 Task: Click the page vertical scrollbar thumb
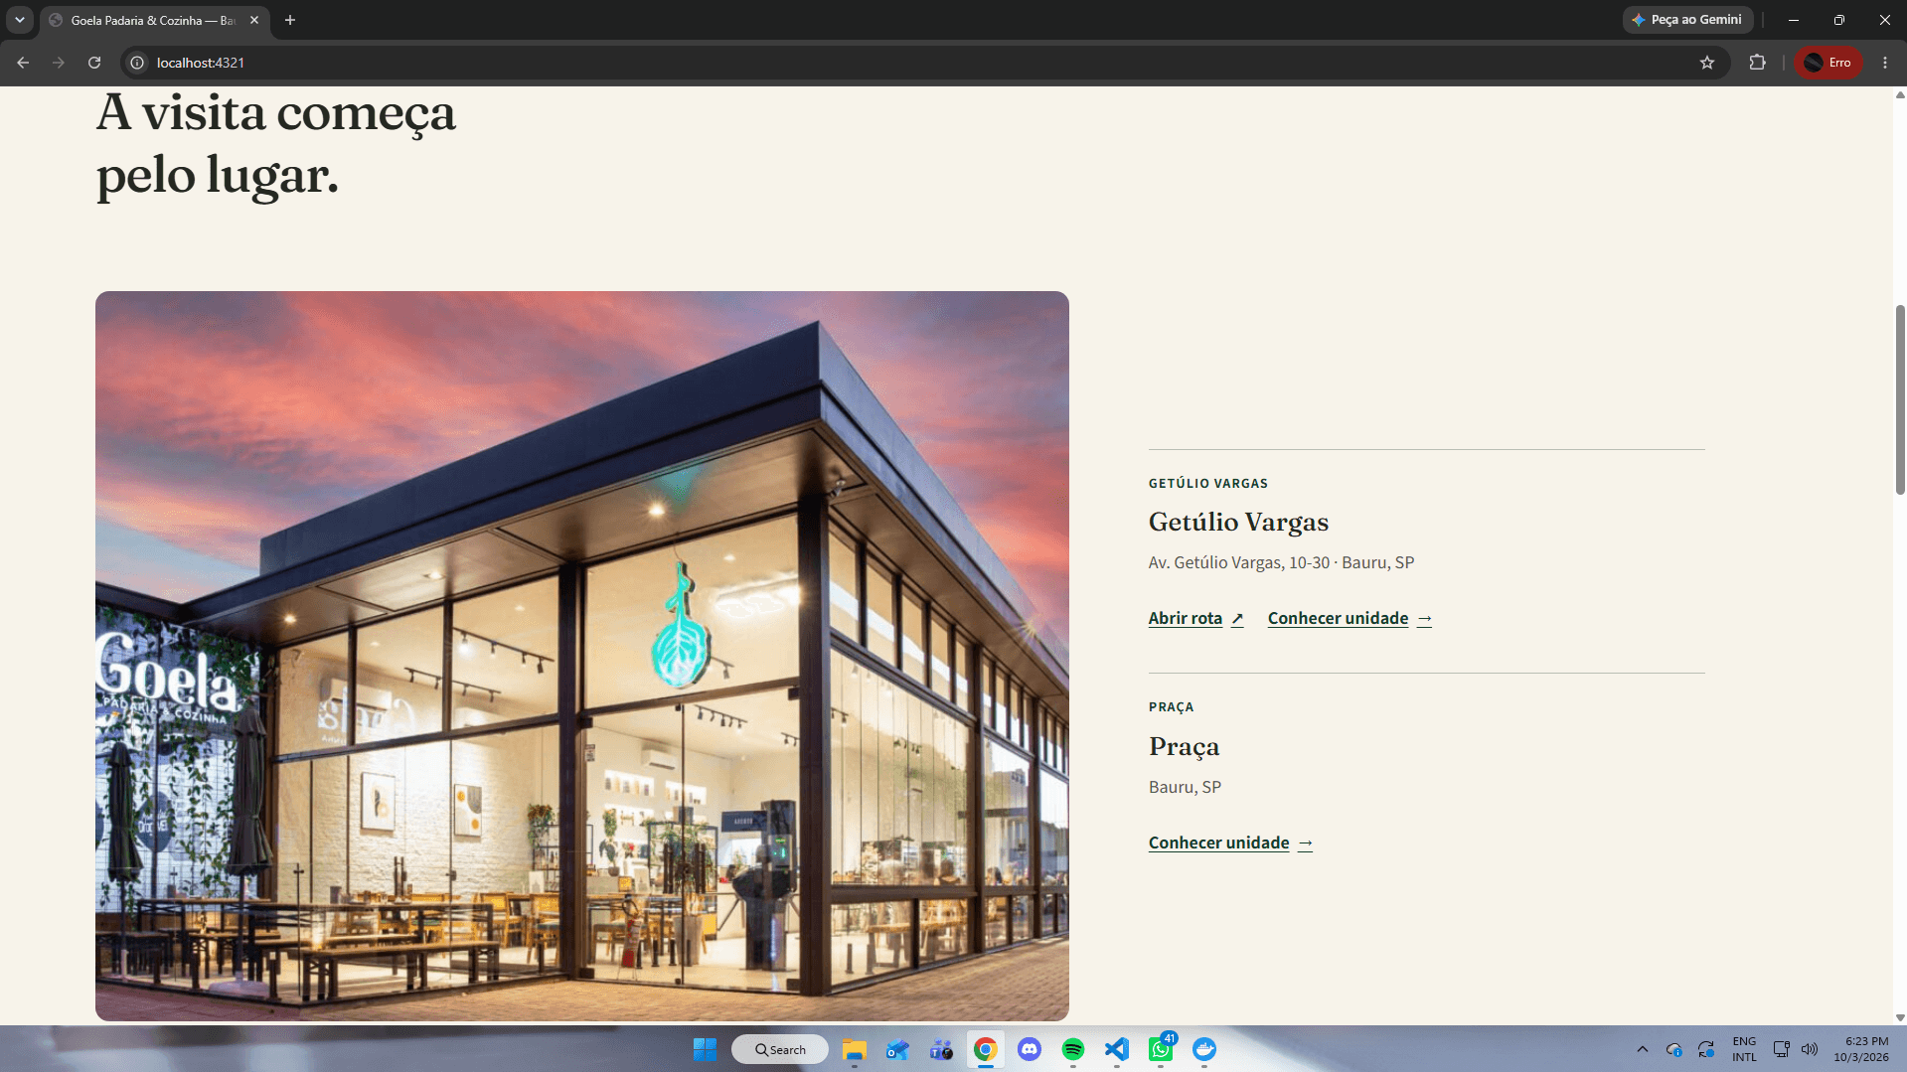[x=1900, y=399]
